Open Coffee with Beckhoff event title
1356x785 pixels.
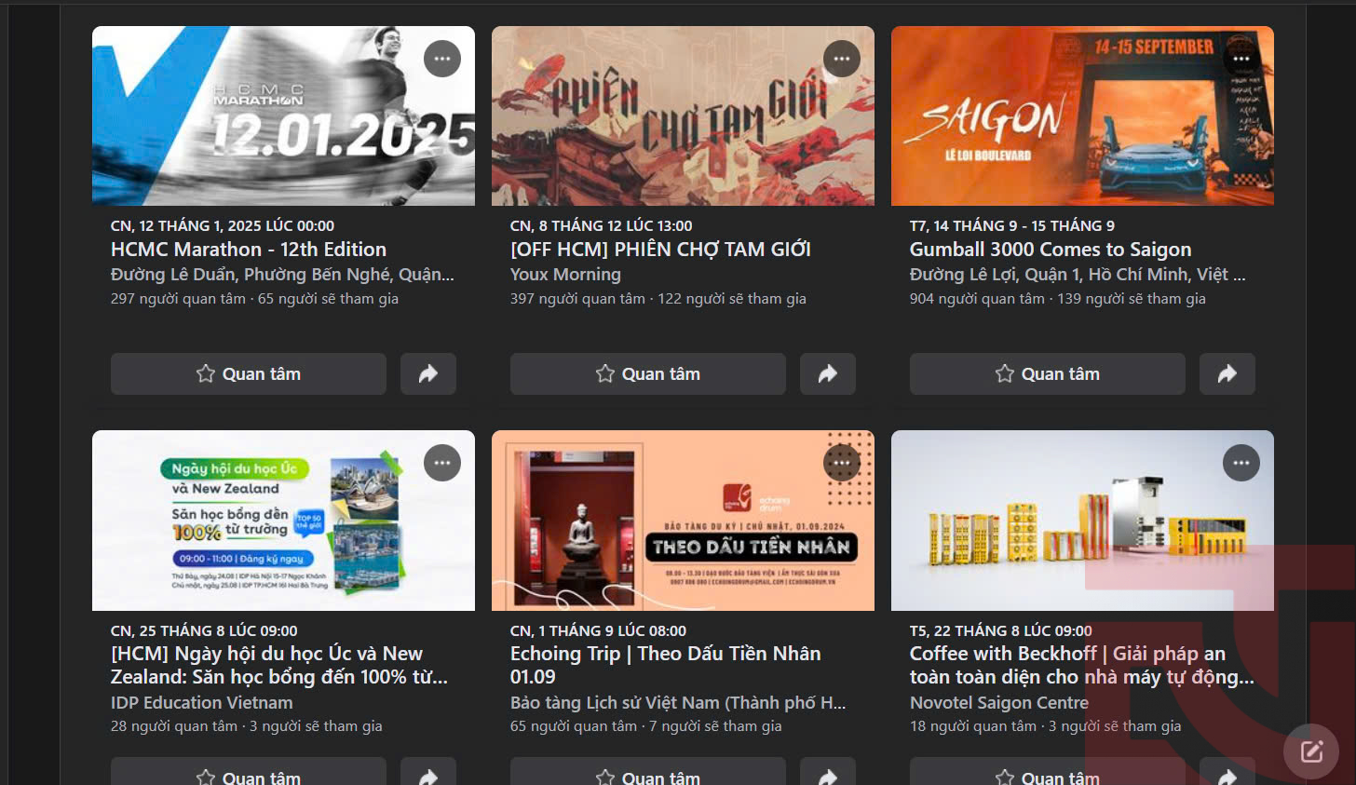pos(1082,665)
